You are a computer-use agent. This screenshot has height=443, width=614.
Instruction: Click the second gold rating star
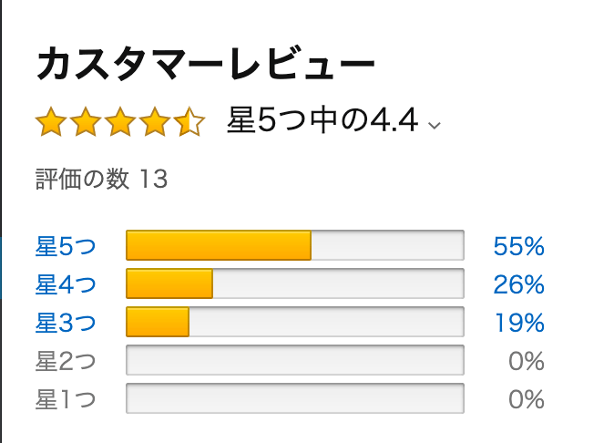click(x=86, y=121)
